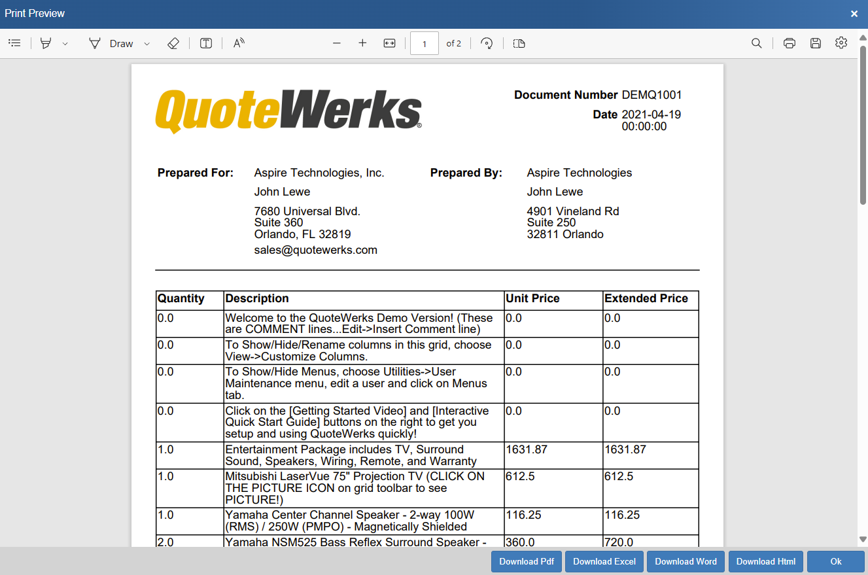Image resolution: width=868 pixels, height=575 pixels.
Task: Open the find search icon
Action: click(x=756, y=43)
